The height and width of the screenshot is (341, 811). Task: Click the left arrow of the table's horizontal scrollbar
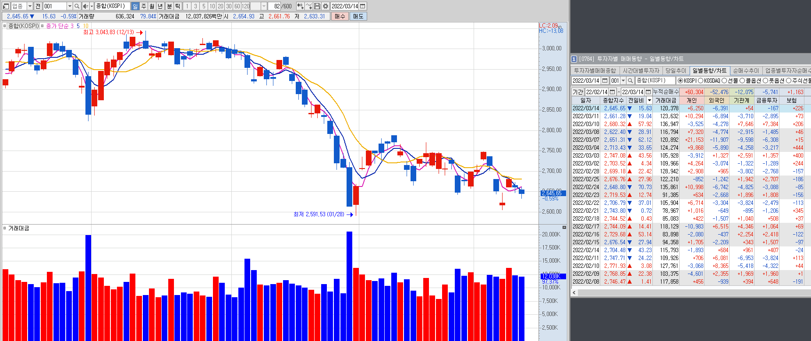pyautogui.click(x=574, y=292)
